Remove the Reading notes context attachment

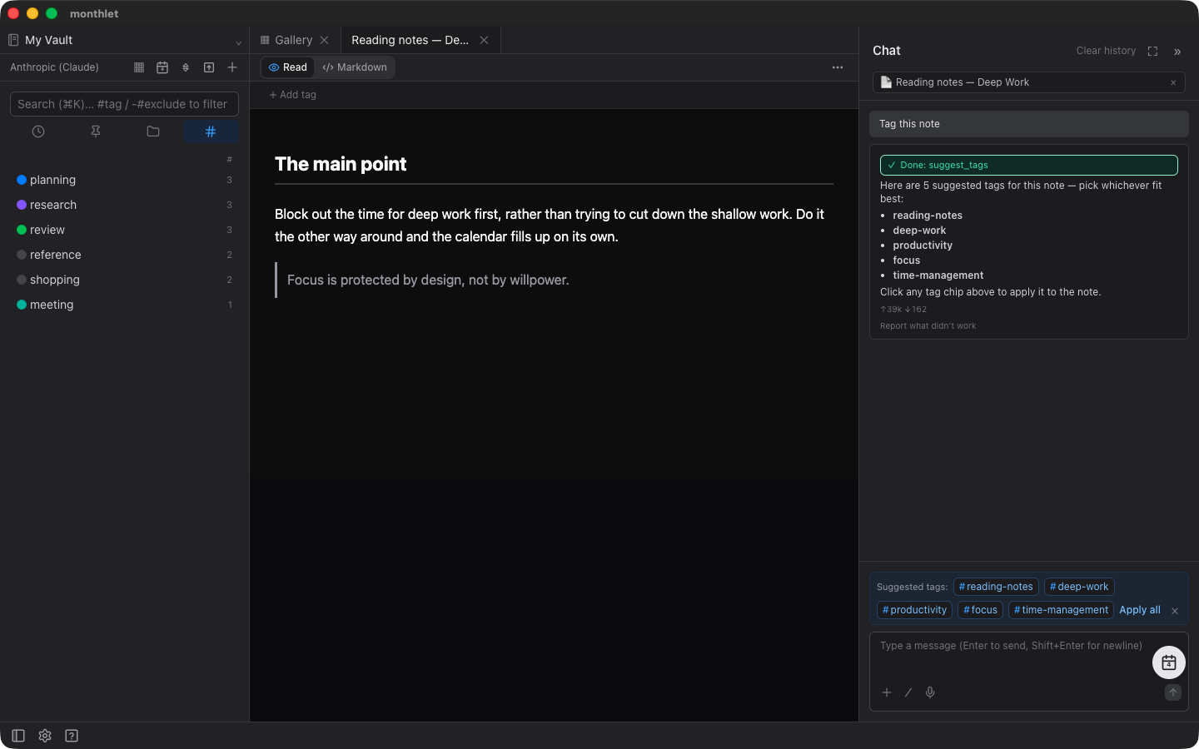click(1173, 82)
